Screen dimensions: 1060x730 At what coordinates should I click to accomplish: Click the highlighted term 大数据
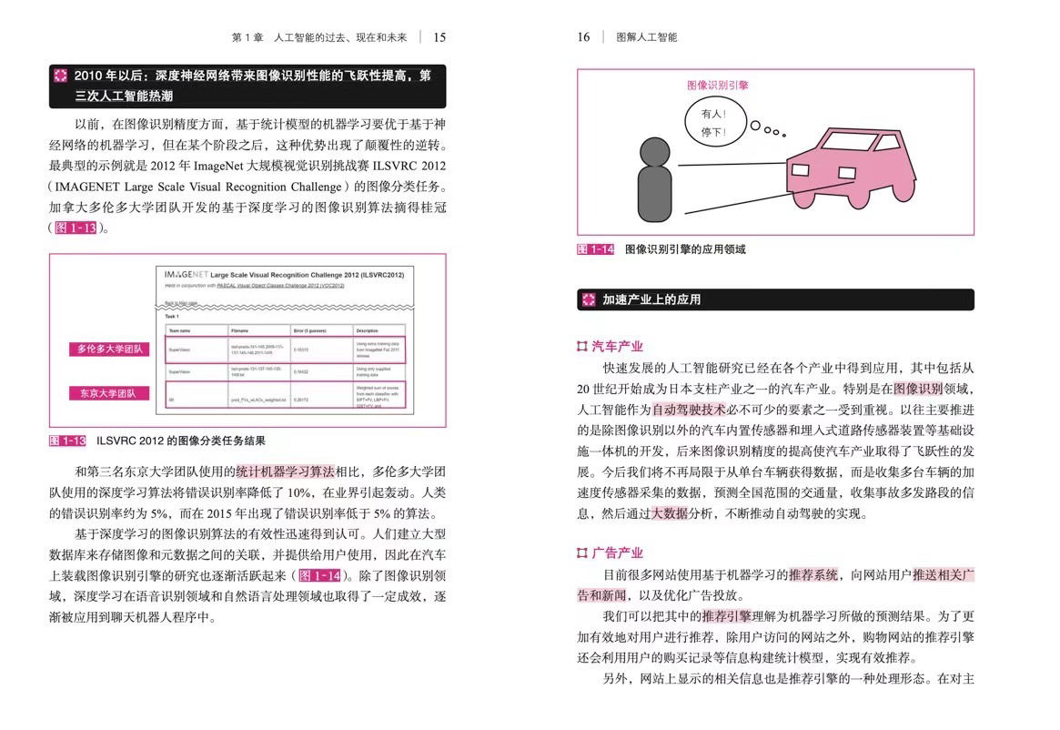tap(670, 513)
